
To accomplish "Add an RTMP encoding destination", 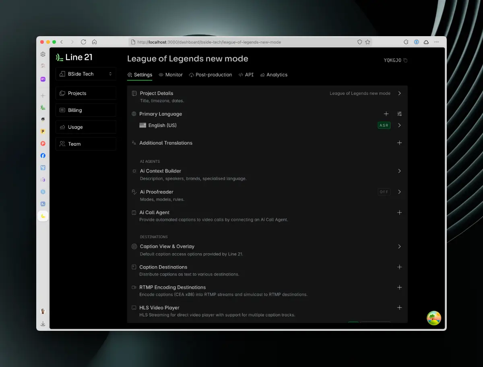I will tap(399, 287).
